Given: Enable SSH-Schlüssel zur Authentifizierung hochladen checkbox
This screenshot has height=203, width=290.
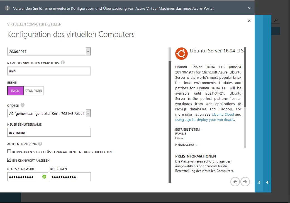Looking at the screenshot, I should tap(9, 151).
